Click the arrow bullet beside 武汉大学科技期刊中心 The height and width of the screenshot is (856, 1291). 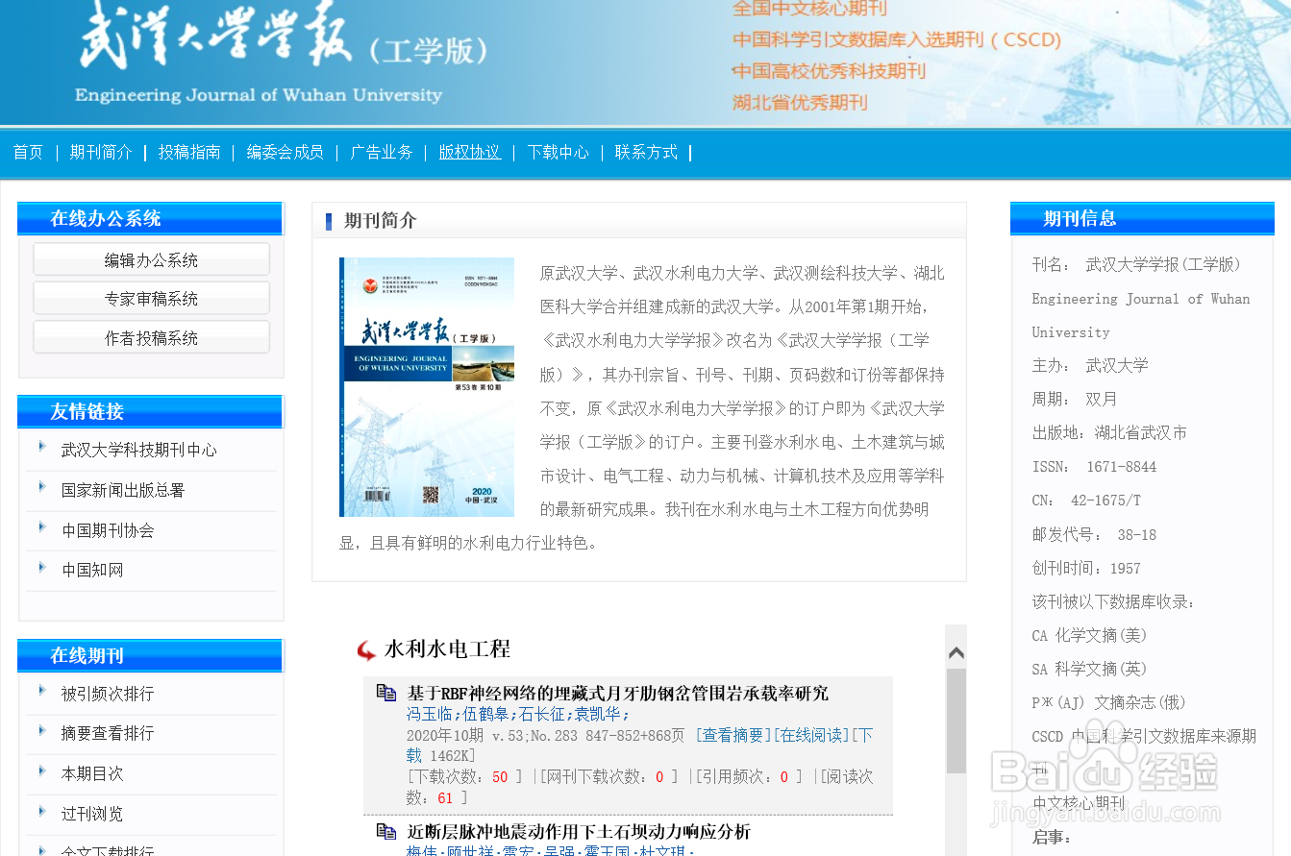[x=42, y=446]
